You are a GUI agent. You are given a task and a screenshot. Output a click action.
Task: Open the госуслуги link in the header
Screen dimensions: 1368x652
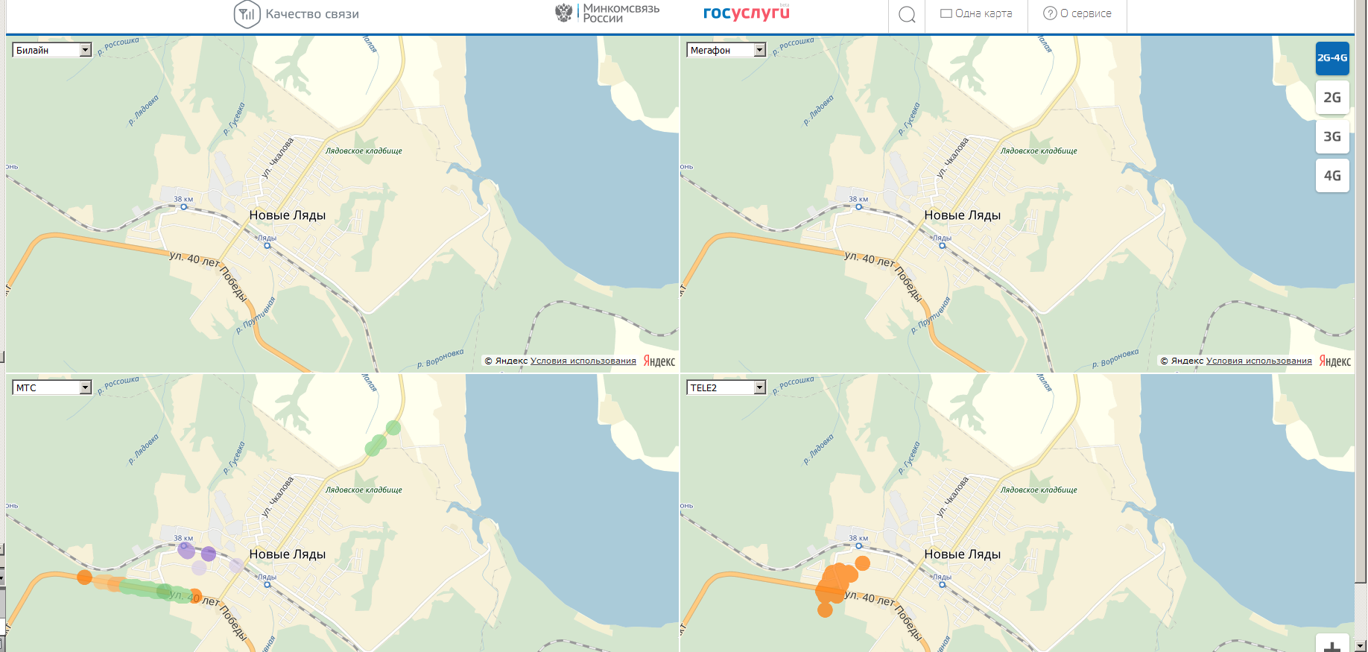[746, 13]
